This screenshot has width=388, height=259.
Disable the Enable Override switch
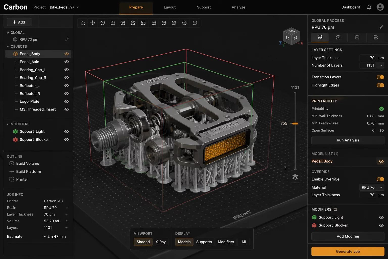380,179
